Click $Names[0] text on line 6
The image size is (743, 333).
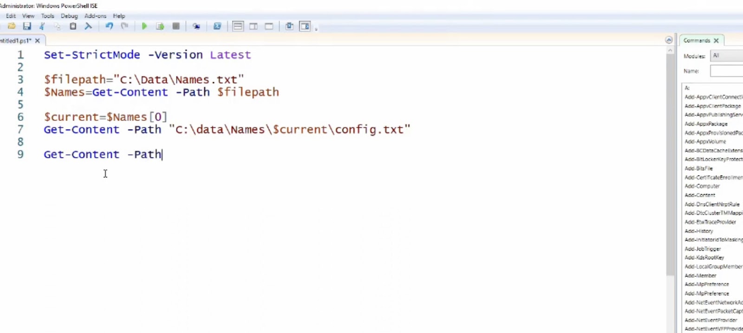[x=137, y=117]
